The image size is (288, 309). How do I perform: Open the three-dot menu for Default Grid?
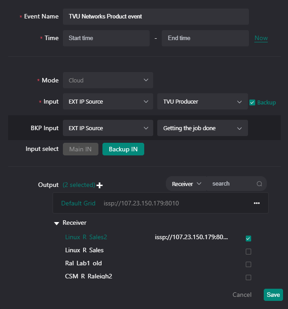(x=257, y=203)
